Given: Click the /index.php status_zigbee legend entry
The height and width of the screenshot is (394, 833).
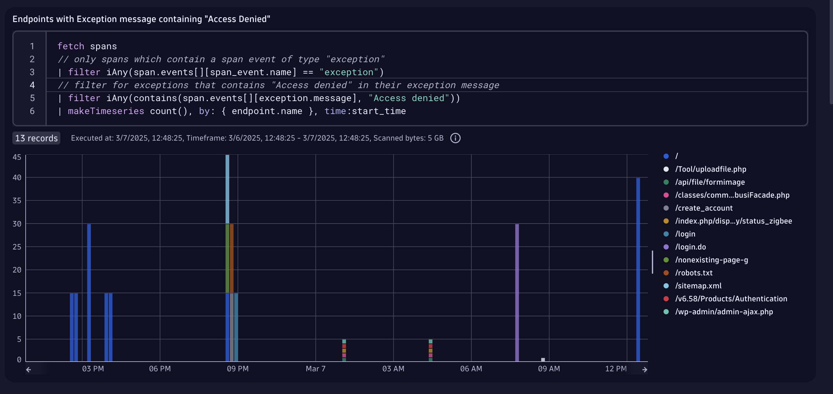Looking at the screenshot, I should 734,221.
